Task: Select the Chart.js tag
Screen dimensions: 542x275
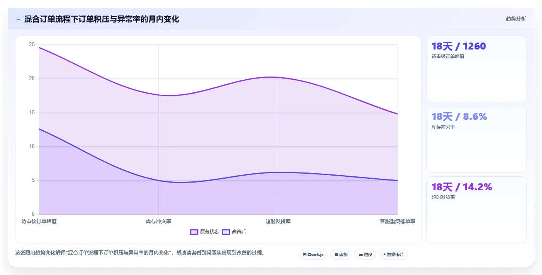Action: [x=313, y=255]
